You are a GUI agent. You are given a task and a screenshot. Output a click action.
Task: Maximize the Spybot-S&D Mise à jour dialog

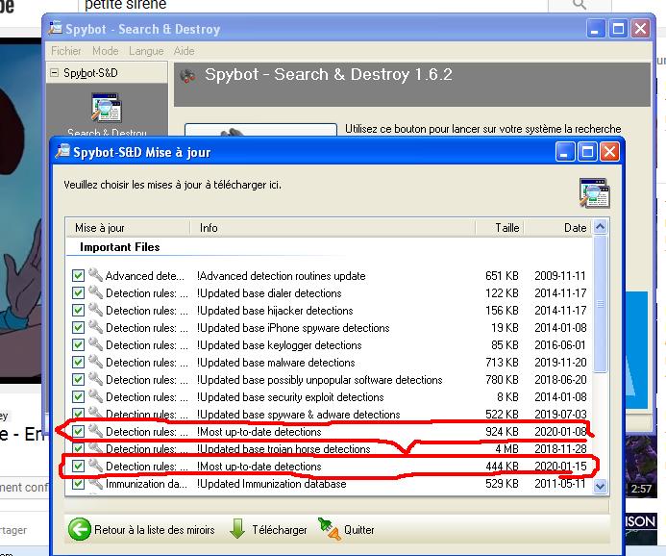(x=587, y=152)
